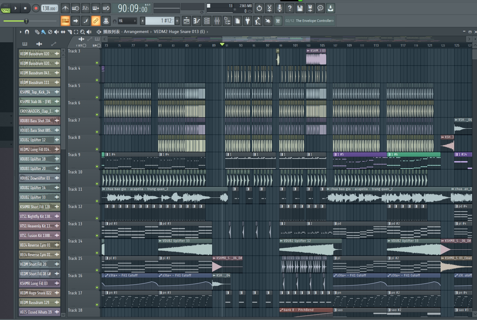Viewport: 477px width, 320px height.
Task: Select KSHMR Stab 06 - (F#) clip
Action: tap(39, 102)
